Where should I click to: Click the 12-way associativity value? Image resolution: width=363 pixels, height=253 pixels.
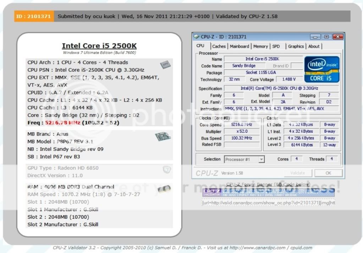point(329,145)
